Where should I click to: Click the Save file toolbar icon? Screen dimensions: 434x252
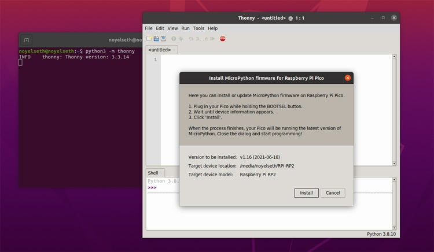pos(163,39)
